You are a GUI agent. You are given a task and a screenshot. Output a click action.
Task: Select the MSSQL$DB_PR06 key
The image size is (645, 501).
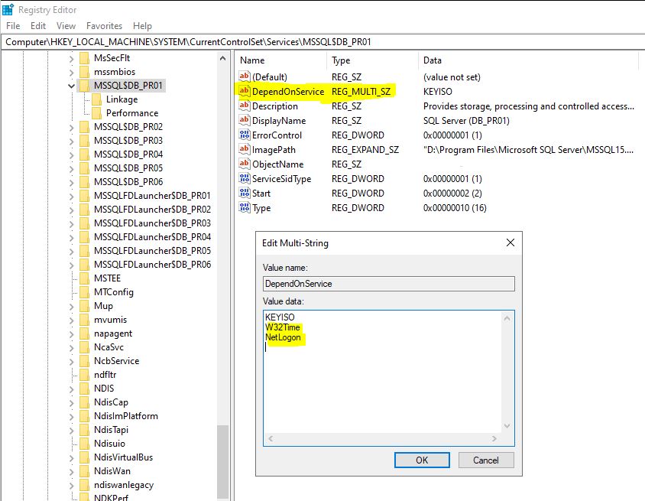coord(128,181)
